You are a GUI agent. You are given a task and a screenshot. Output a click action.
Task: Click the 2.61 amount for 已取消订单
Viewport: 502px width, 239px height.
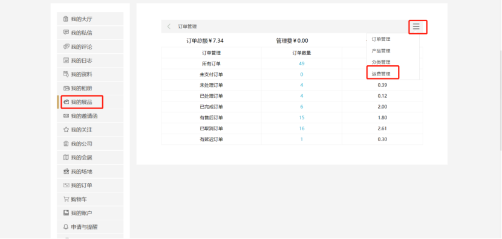tap(382, 129)
